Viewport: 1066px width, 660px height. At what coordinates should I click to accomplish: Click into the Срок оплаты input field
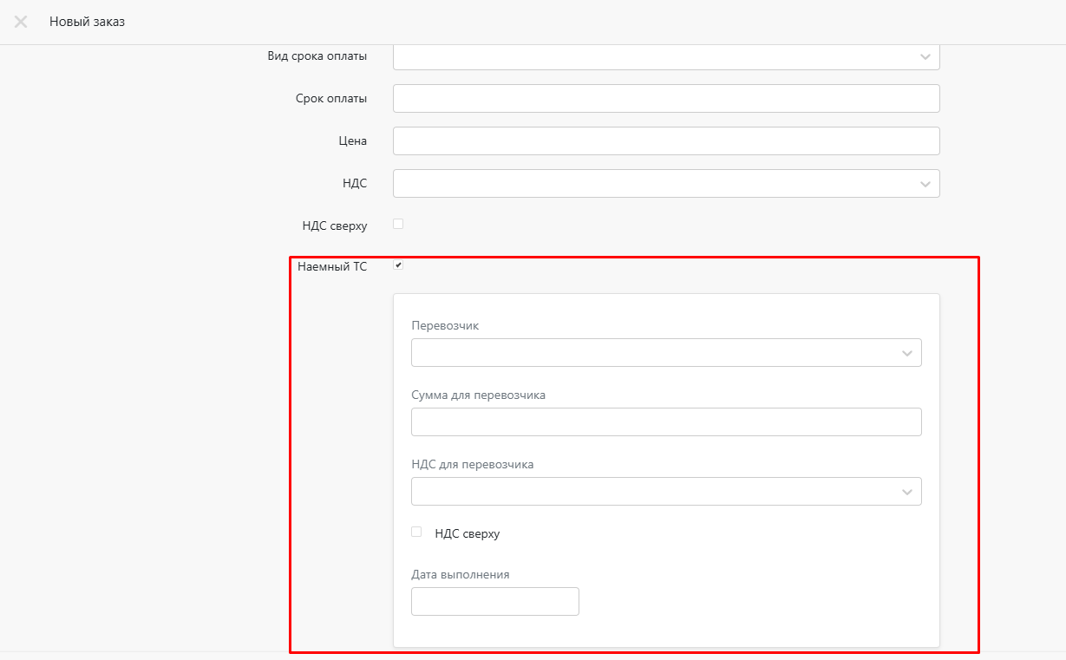pyautogui.click(x=665, y=98)
